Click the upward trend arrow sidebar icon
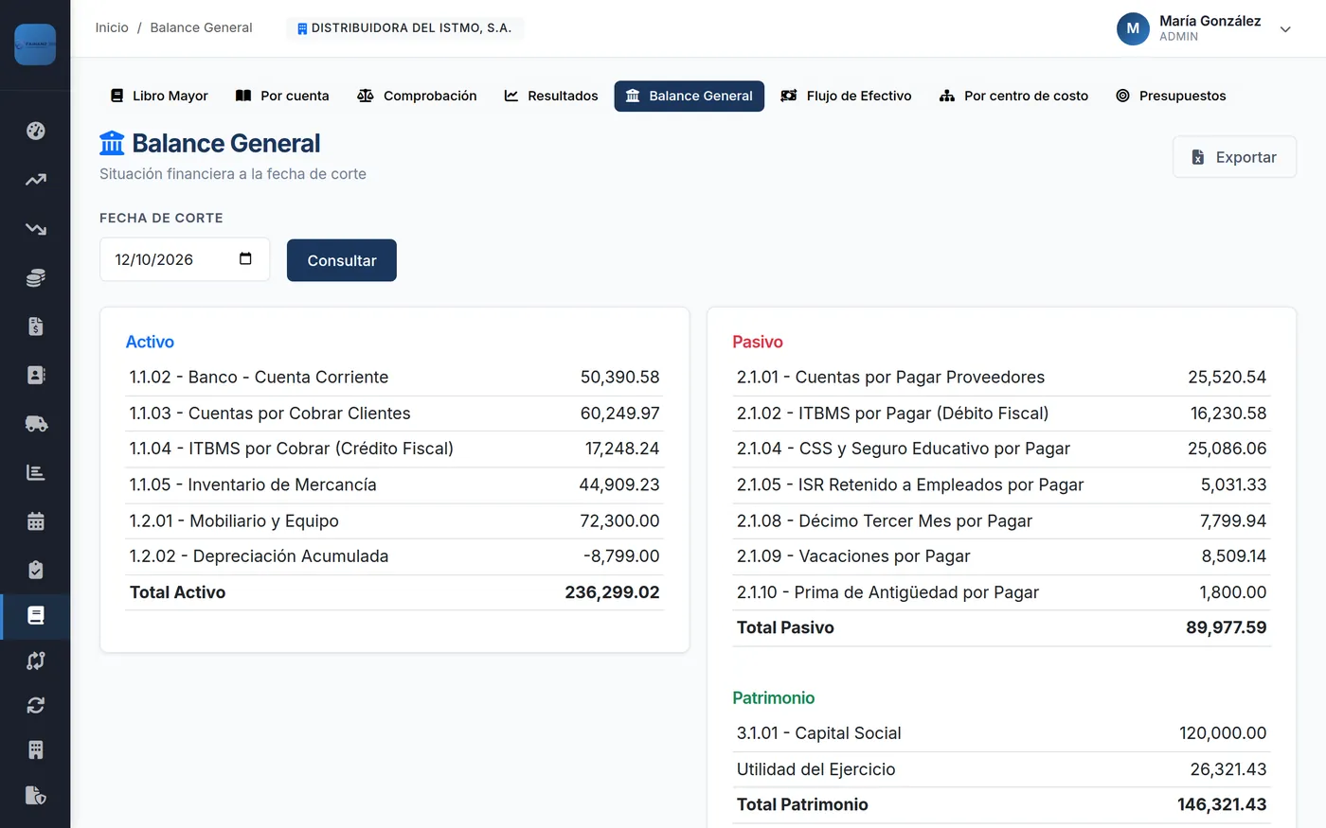 [x=35, y=180]
